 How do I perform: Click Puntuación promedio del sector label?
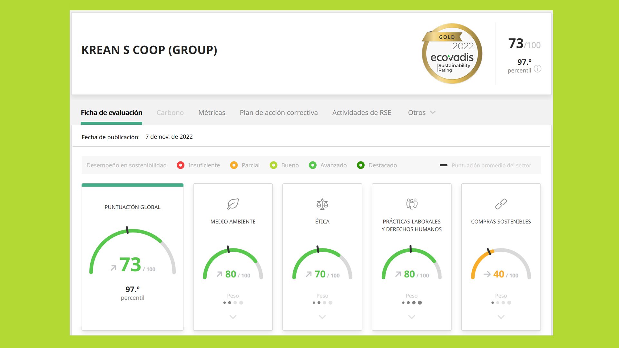[491, 165]
